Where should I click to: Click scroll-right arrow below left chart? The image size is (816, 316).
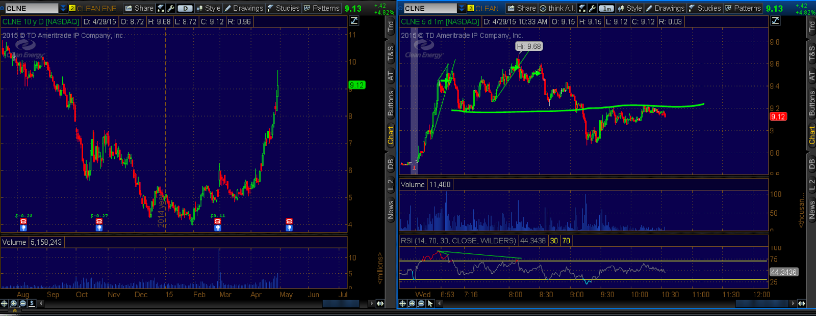pos(371,303)
